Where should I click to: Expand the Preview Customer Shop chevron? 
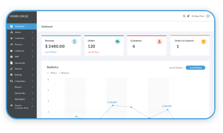pyautogui.click(x=33, y=106)
